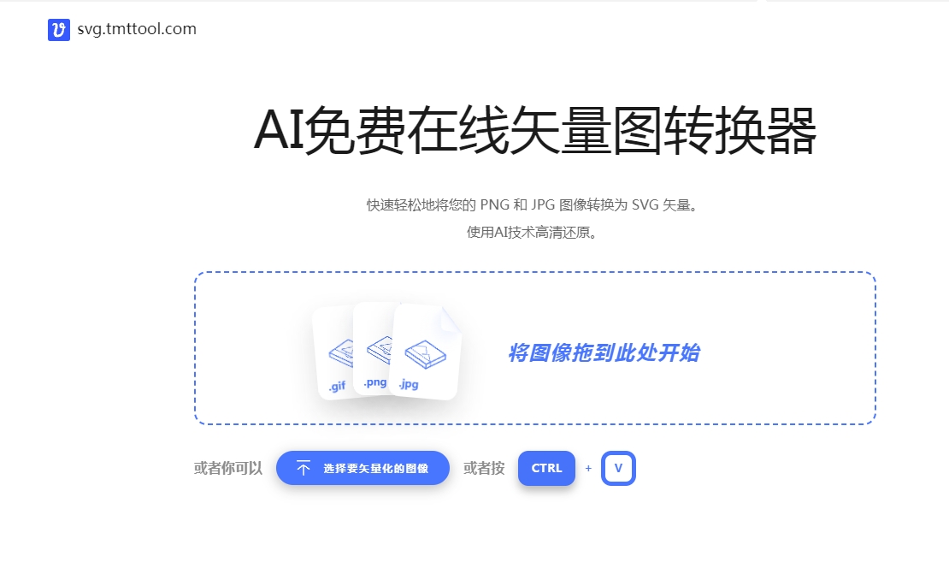This screenshot has height=574, width=949.
Task: Click the download arrow icon on the blue button
Action: pyautogui.click(x=302, y=467)
